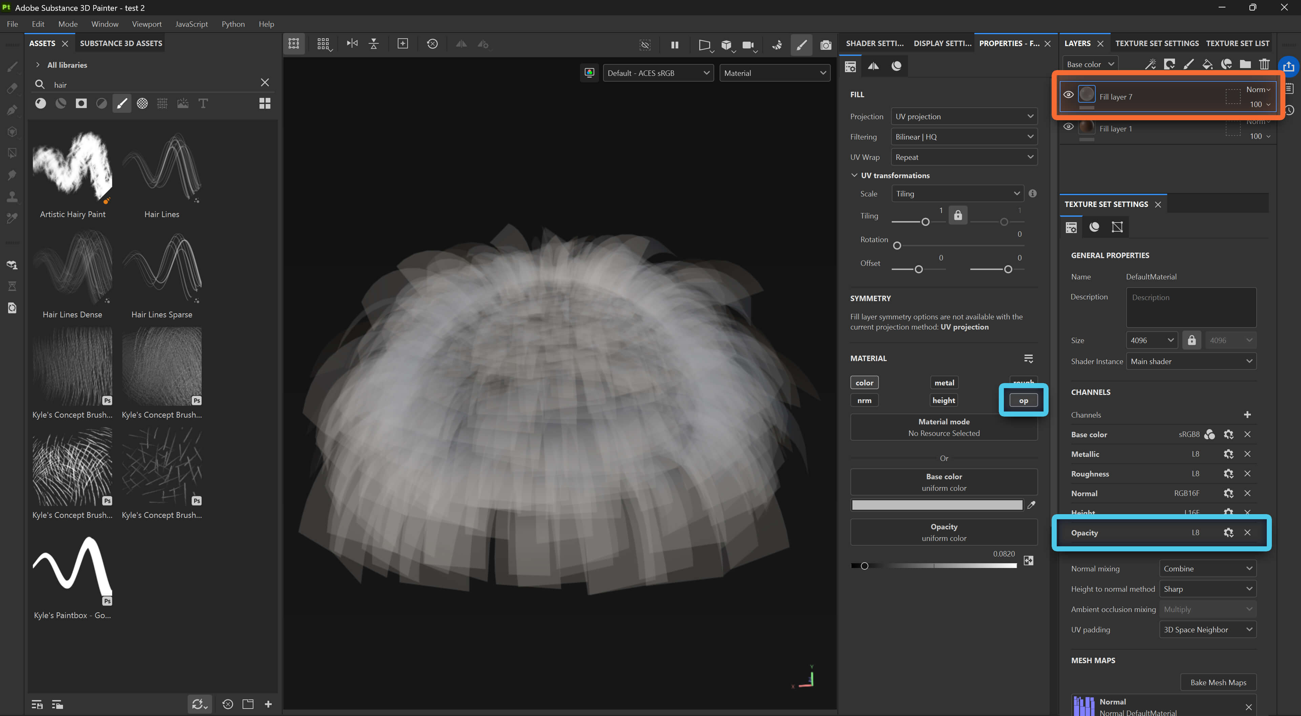The height and width of the screenshot is (716, 1301).
Task: Open the Edit menu
Action: pyautogui.click(x=38, y=24)
